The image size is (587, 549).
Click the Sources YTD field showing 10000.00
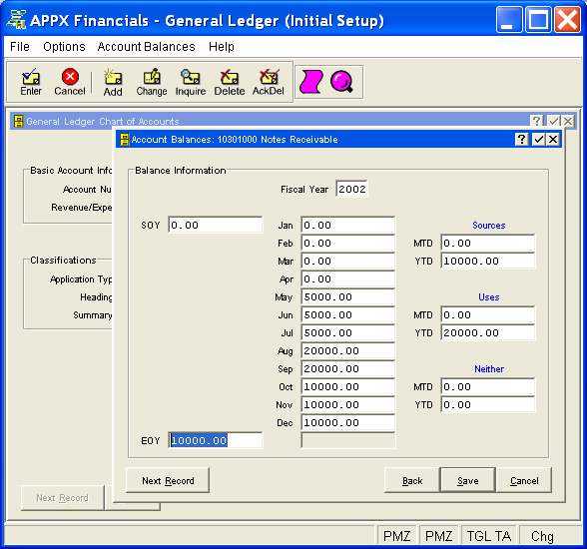[488, 261]
